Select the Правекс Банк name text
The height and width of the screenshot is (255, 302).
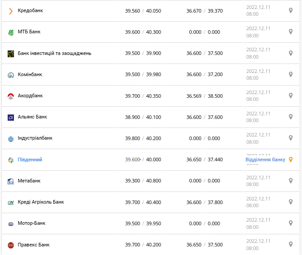coord(34,245)
